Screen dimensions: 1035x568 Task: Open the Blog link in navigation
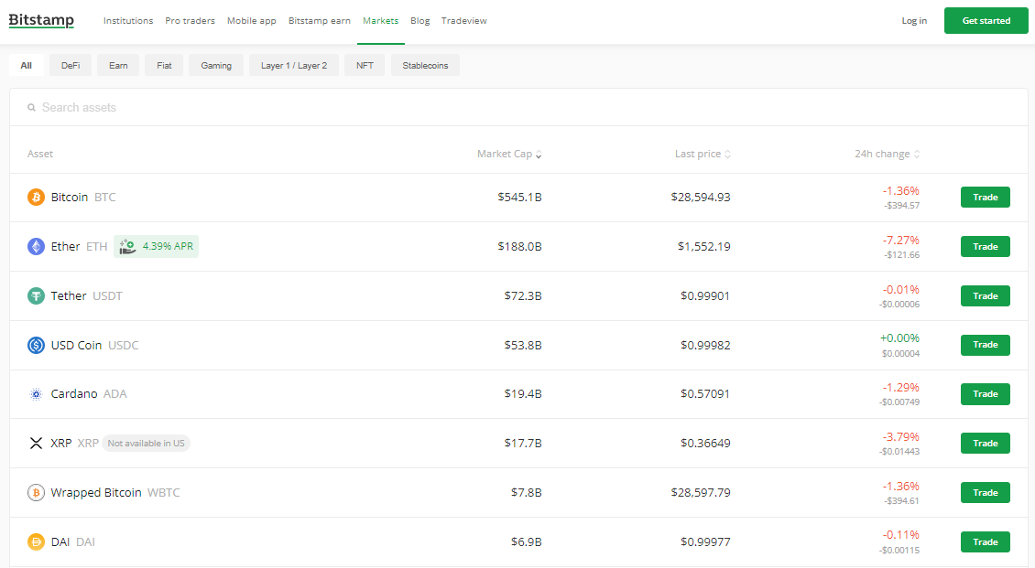click(419, 20)
